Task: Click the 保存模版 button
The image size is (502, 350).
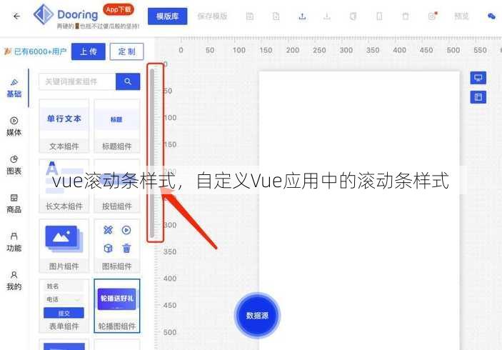Action: [212, 16]
